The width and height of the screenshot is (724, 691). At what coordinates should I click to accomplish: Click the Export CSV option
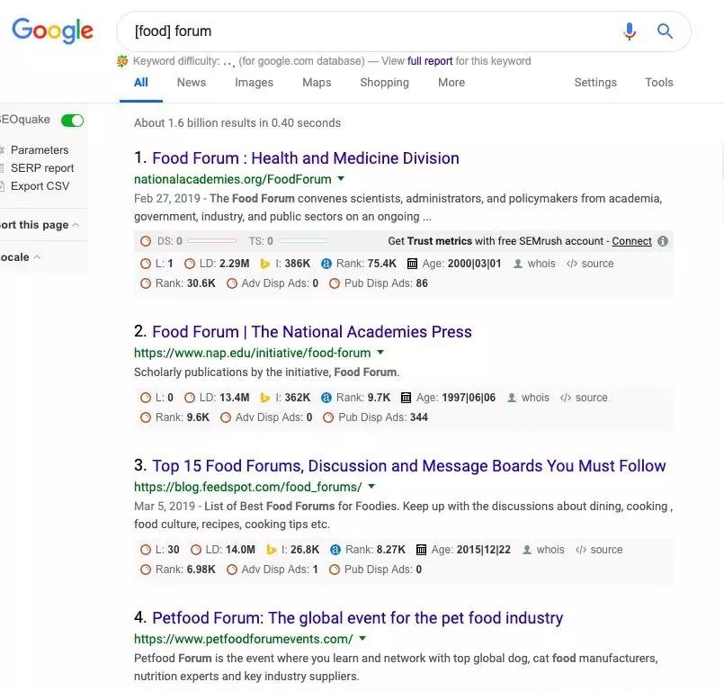40,186
